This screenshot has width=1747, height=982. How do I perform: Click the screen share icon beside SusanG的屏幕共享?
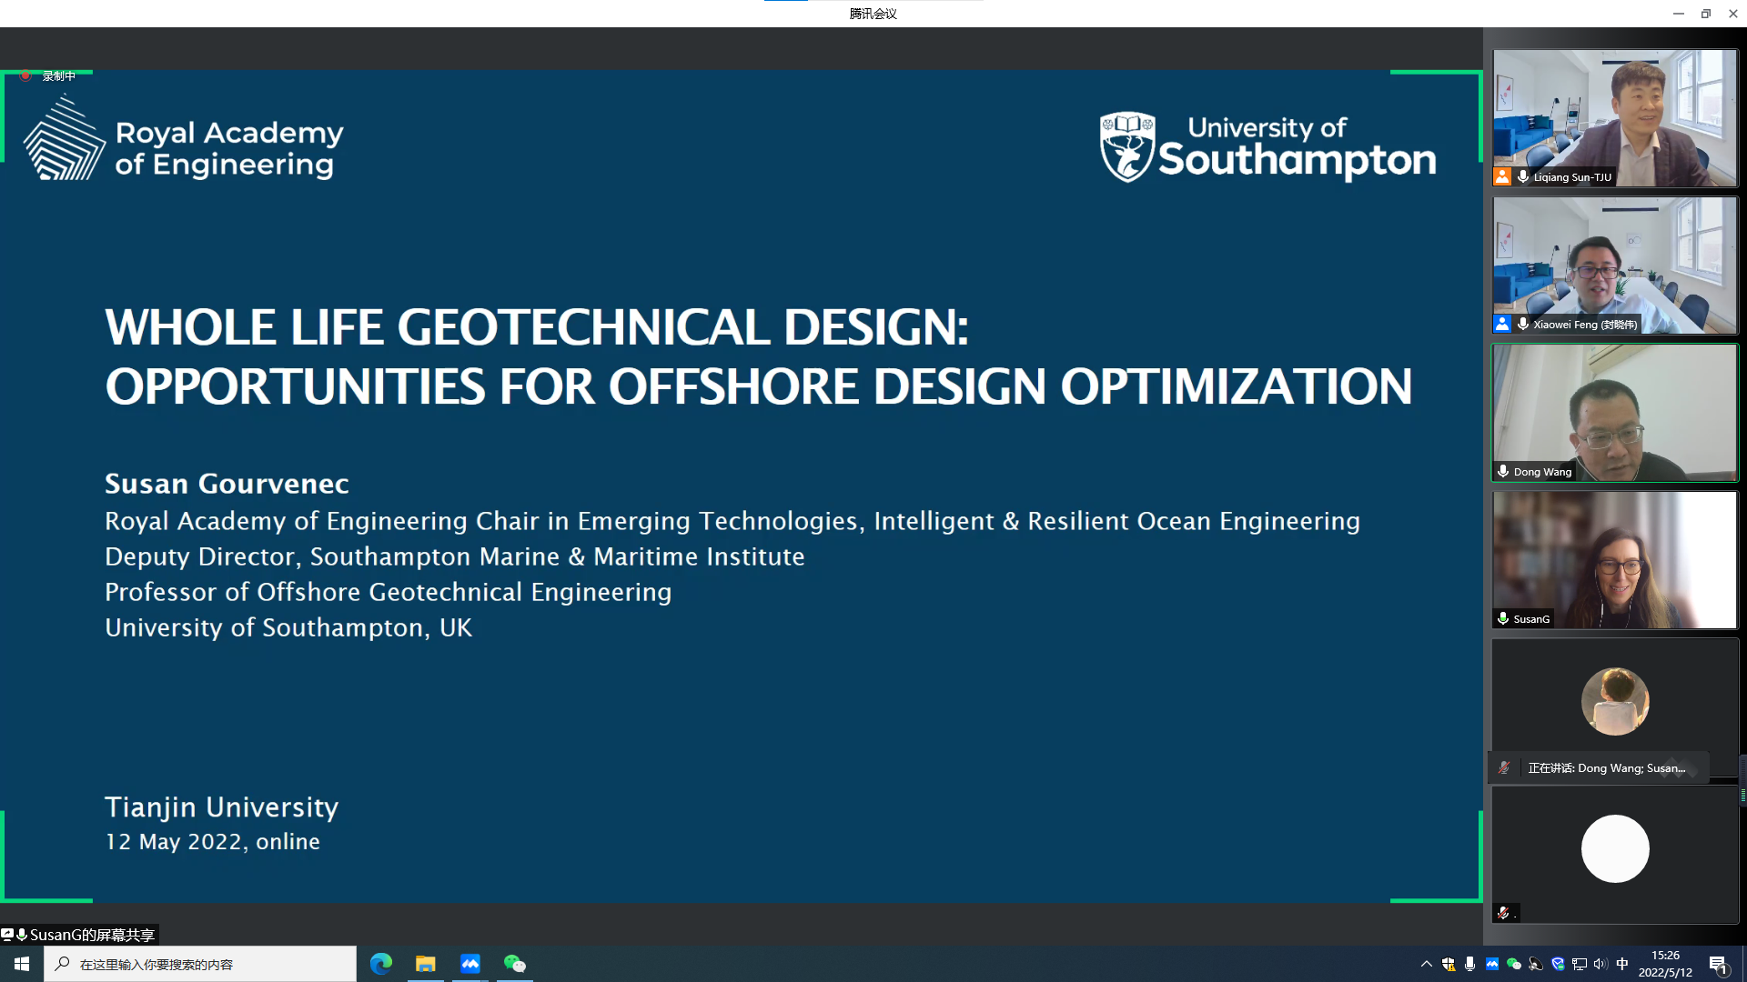[x=7, y=935]
